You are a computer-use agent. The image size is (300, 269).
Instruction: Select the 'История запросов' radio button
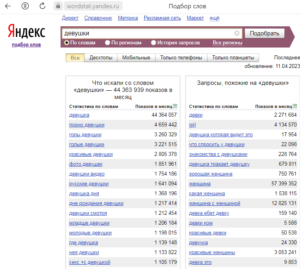pyautogui.click(x=153, y=42)
